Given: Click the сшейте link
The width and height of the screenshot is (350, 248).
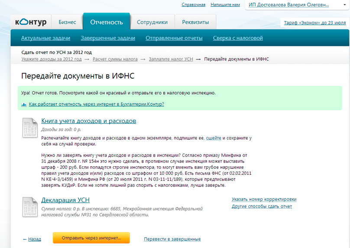Looking at the screenshot, I should (x=214, y=138).
